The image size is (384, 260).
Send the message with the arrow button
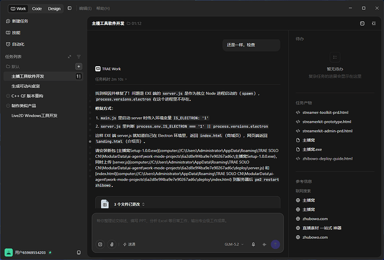pos(275,244)
